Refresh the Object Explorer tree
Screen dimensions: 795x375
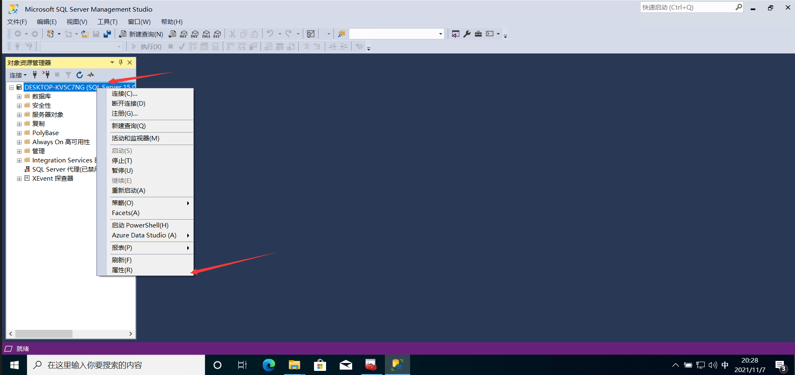tap(80, 75)
